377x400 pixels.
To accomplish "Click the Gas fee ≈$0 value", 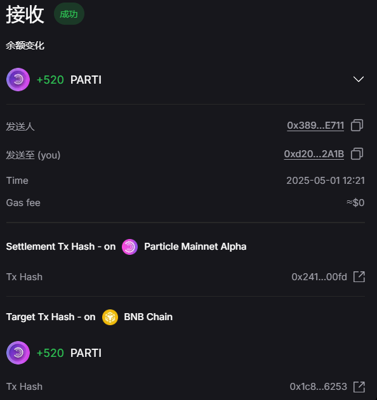I will pos(355,203).
